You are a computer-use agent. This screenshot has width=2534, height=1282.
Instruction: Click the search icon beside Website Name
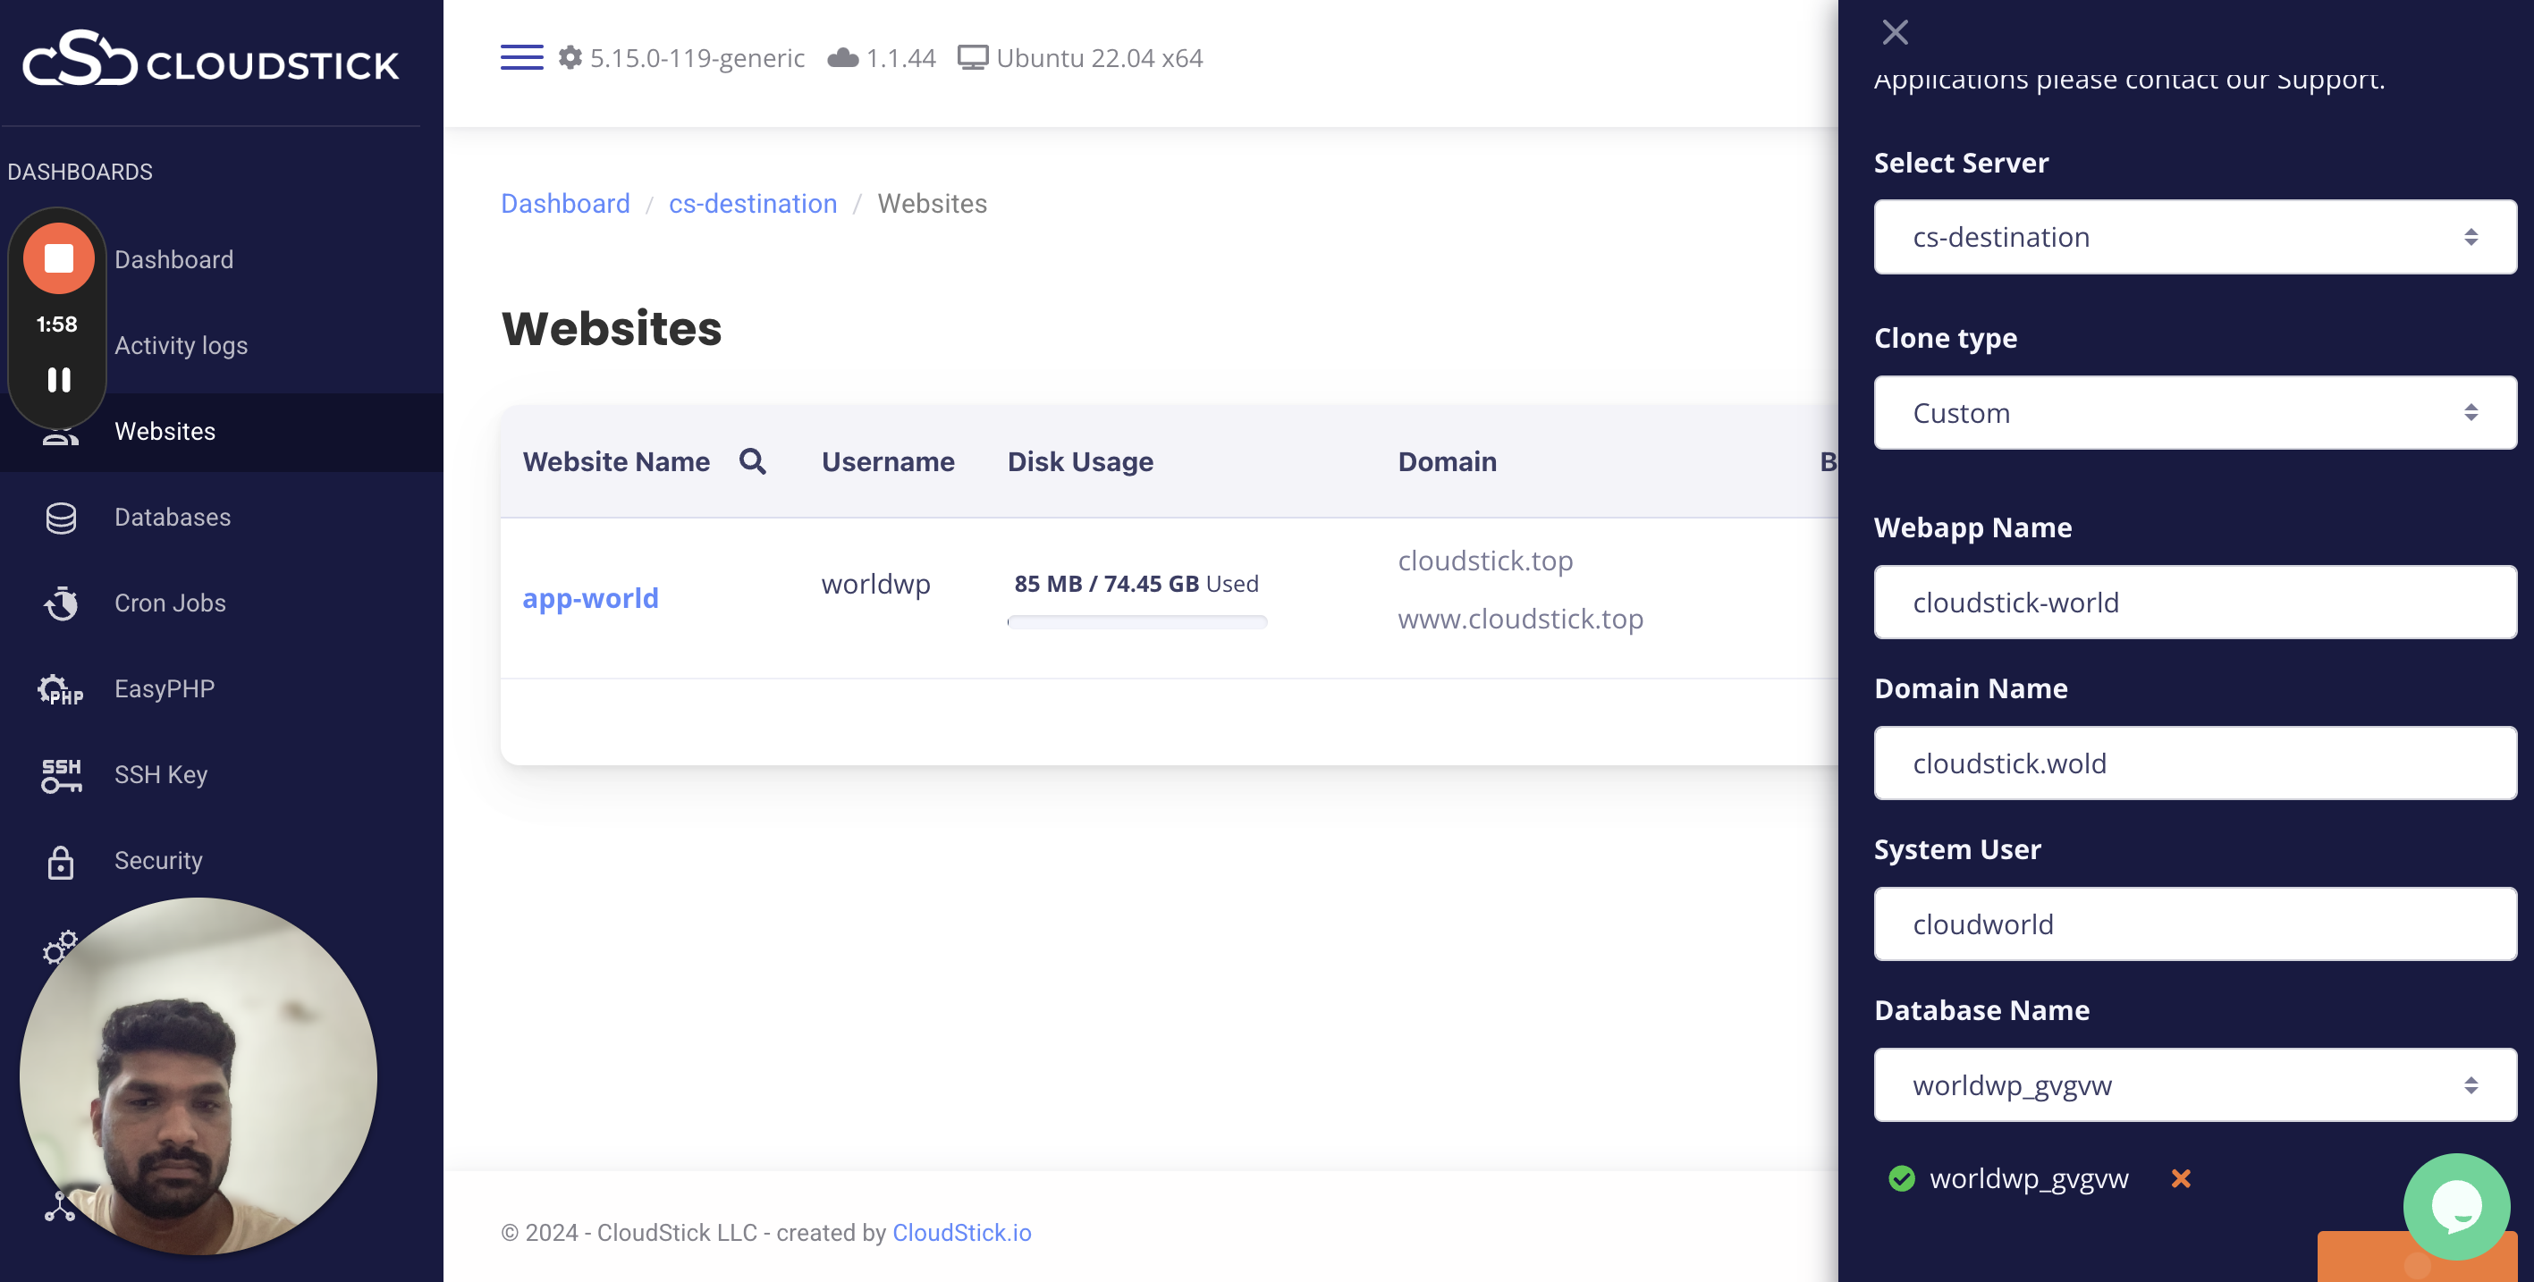tap(753, 461)
